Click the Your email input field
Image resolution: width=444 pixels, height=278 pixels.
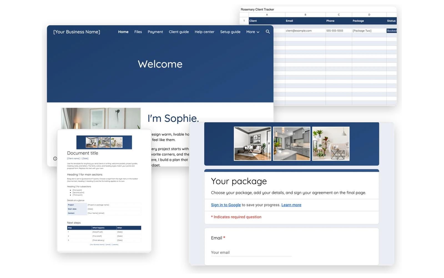251,252
